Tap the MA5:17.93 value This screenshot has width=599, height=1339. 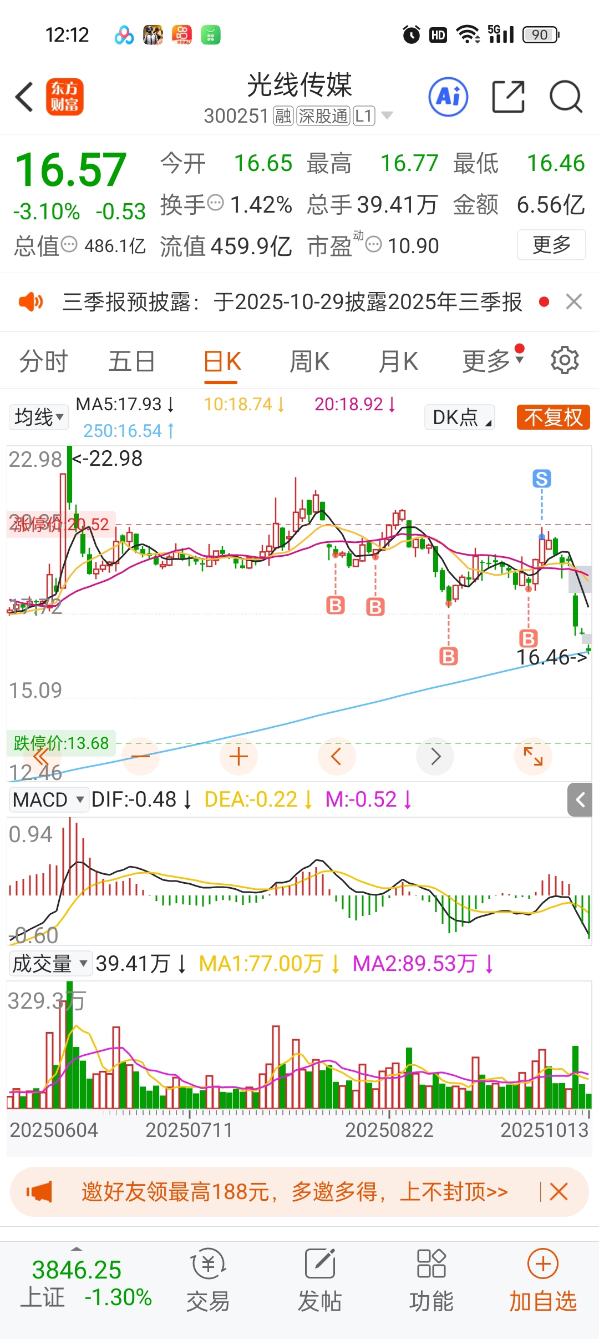pos(125,404)
